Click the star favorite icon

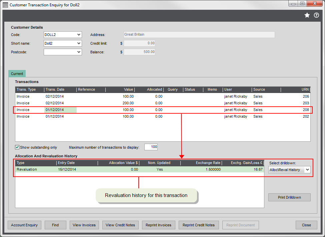coord(307,15)
